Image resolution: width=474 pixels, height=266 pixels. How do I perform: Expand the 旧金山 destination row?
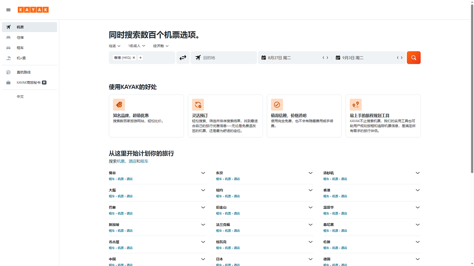point(310,208)
